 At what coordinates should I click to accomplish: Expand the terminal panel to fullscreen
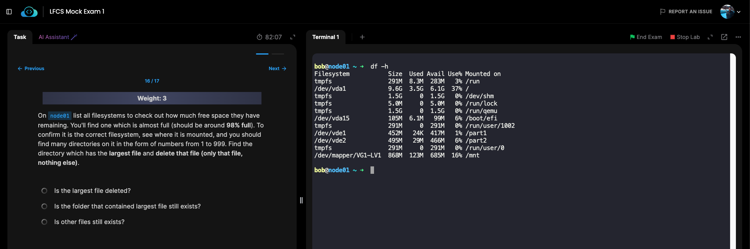tap(710, 37)
